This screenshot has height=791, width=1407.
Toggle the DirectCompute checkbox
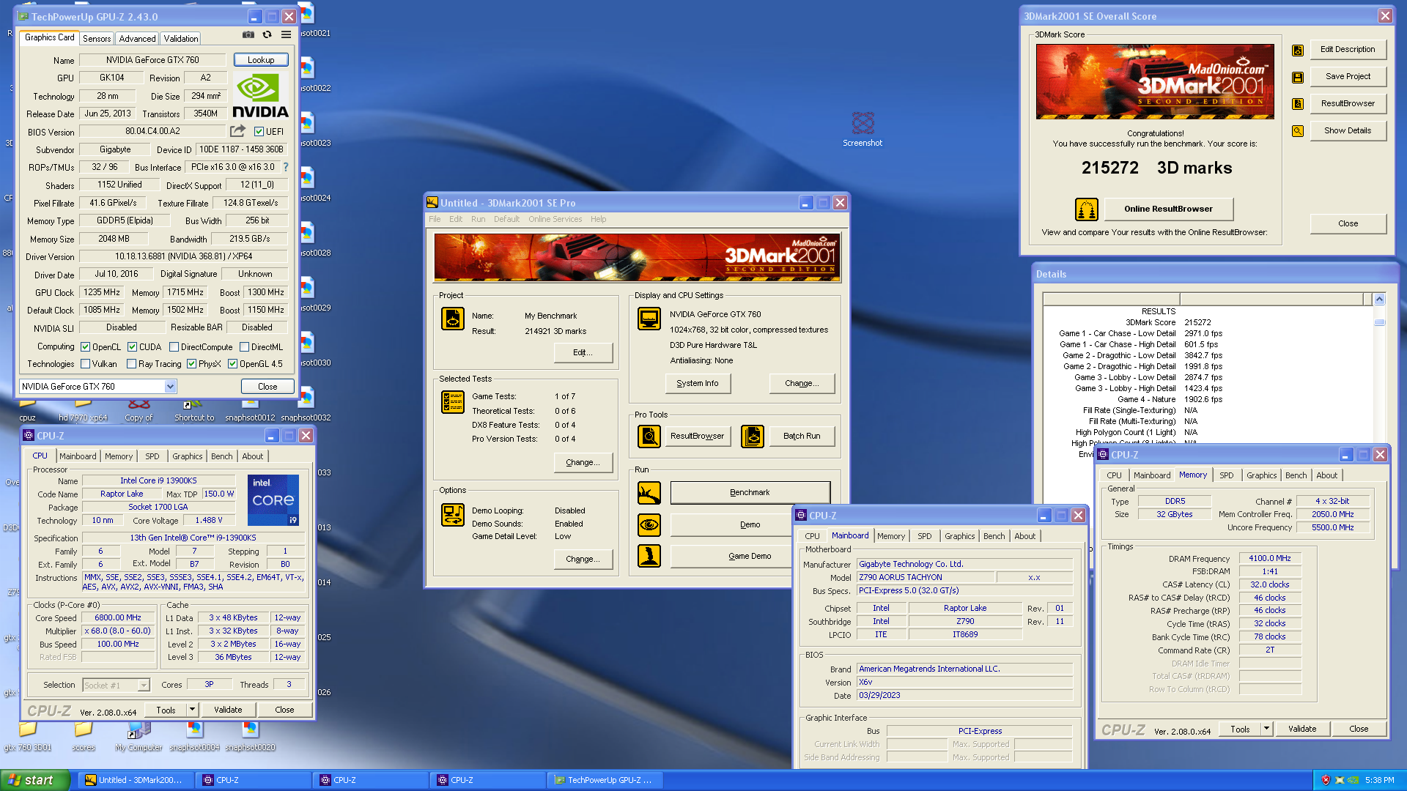[x=174, y=347]
